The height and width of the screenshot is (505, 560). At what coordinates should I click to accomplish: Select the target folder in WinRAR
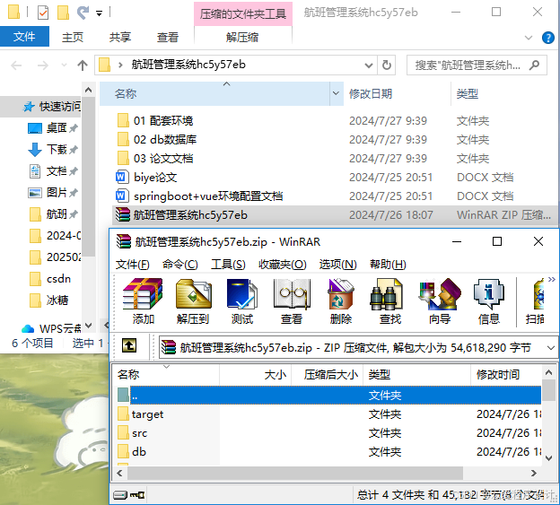tap(147, 414)
